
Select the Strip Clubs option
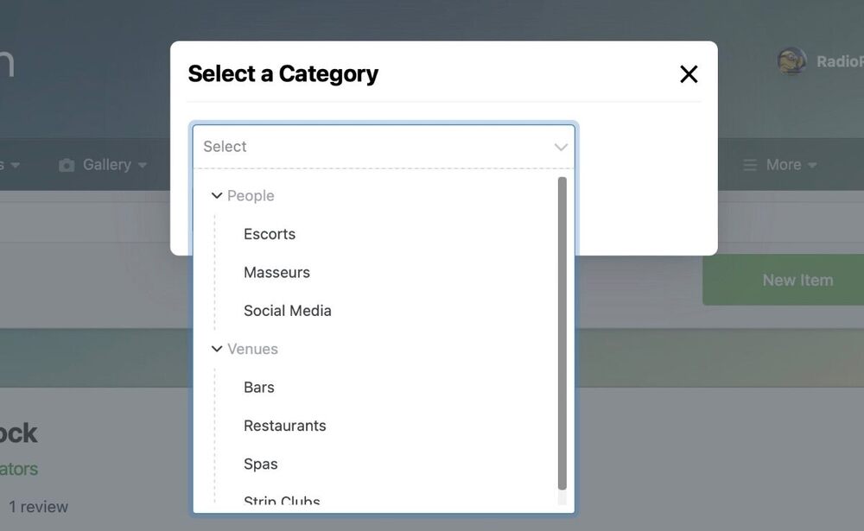pyautogui.click(x=282, y=501)
